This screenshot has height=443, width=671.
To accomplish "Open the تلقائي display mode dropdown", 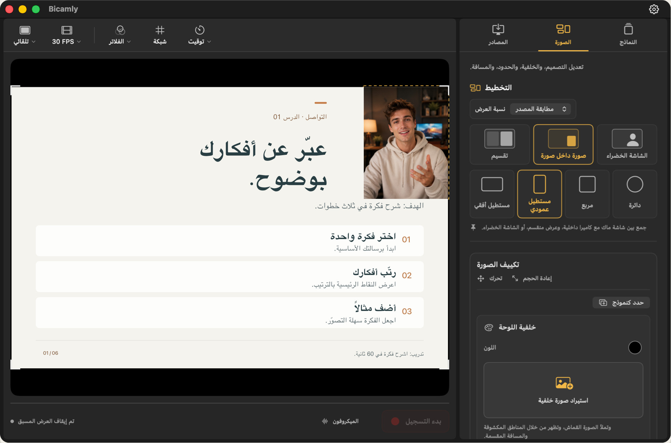I will point(25,35).
